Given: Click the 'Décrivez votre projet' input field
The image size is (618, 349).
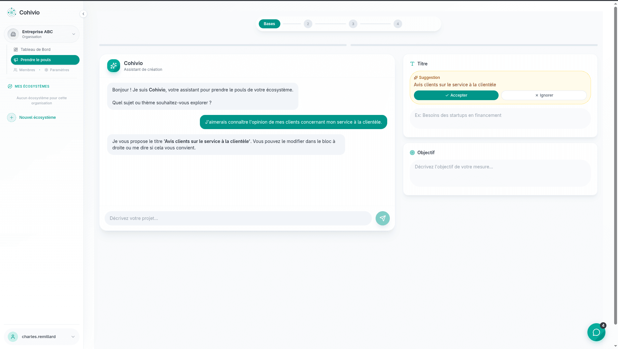Looking at the screenshot, I should (238, 218).
